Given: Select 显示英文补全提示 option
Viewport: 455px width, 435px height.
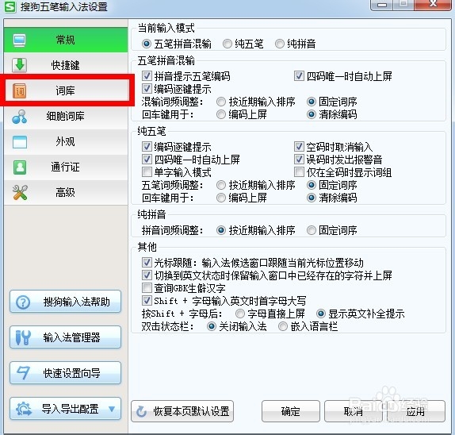Looking at the screenshot, I should 321,314.
